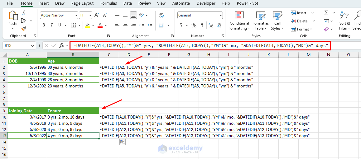Click the Borders icon
361x159 pixels.
[x=74, y=25]
